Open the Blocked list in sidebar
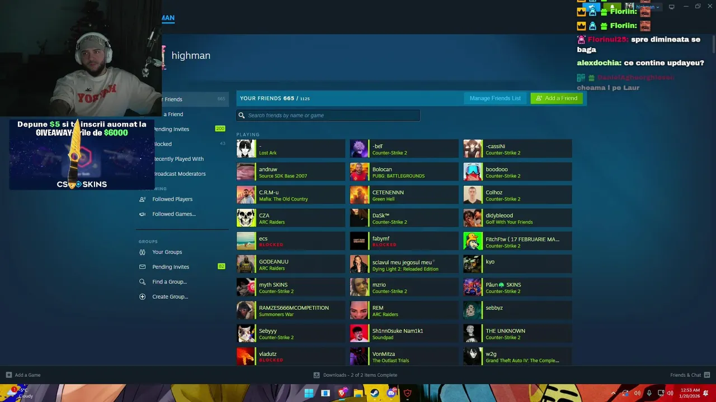This screenshot has width=716, height=402. coord(163,144)
